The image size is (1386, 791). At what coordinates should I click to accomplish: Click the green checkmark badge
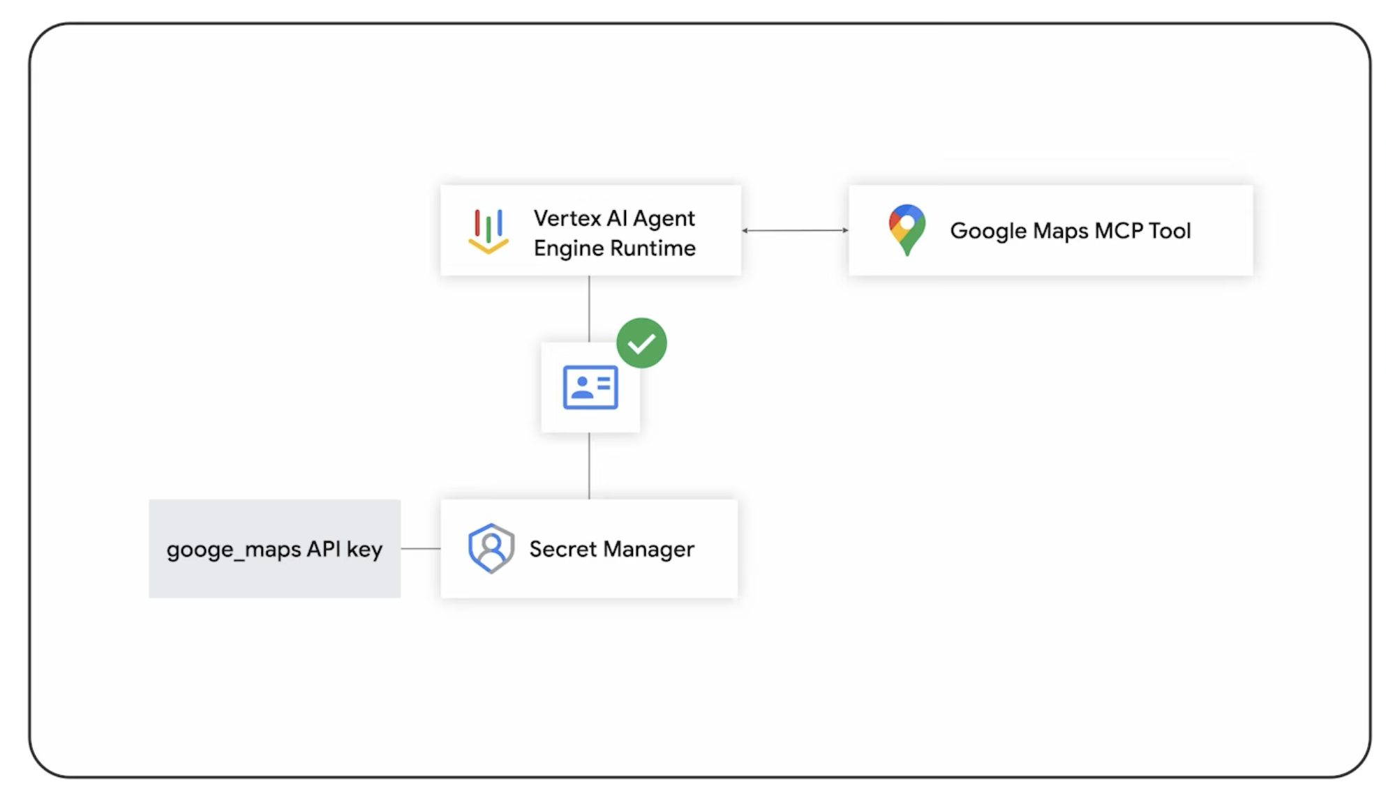pos(641,343)
